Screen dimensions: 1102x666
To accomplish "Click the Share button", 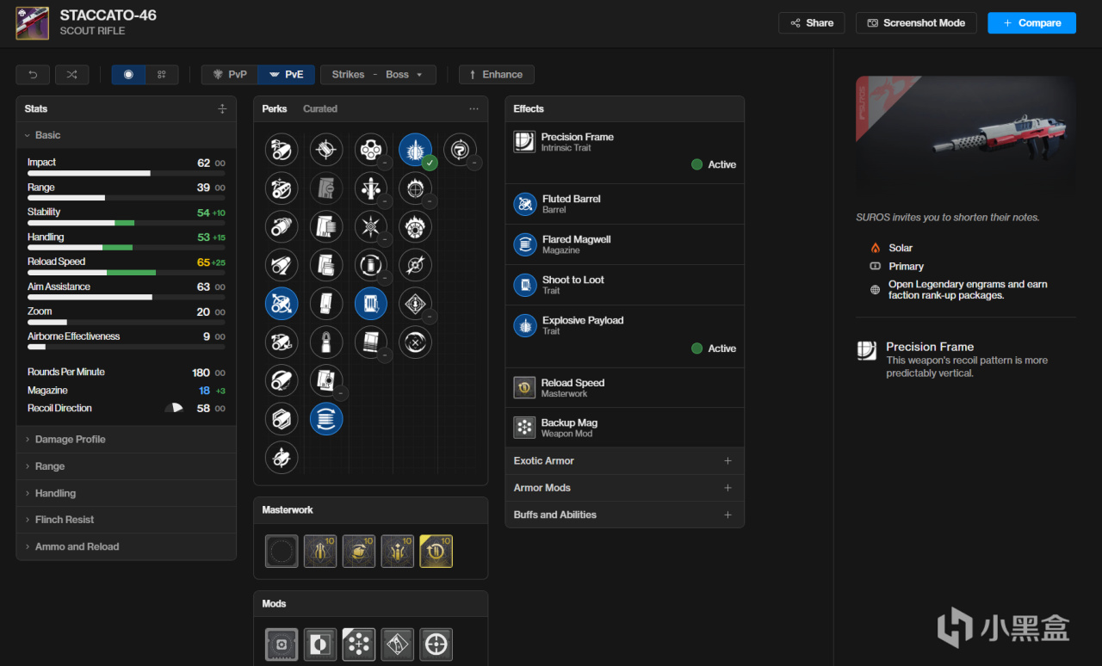I will coord(811,23).
